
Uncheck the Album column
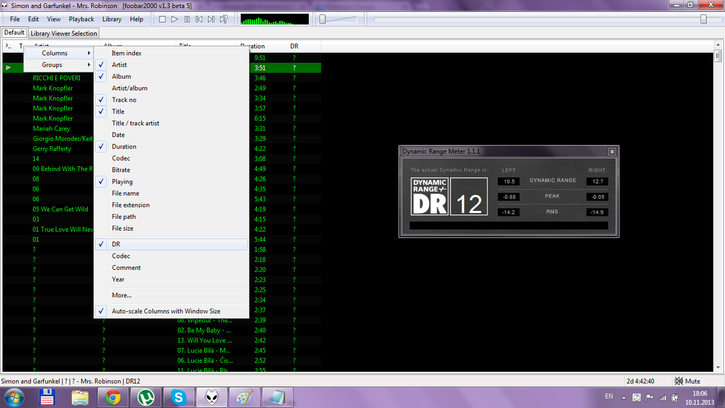click(x=171, y=76)
